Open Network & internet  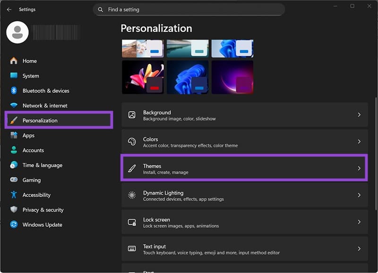pos(59,106)
